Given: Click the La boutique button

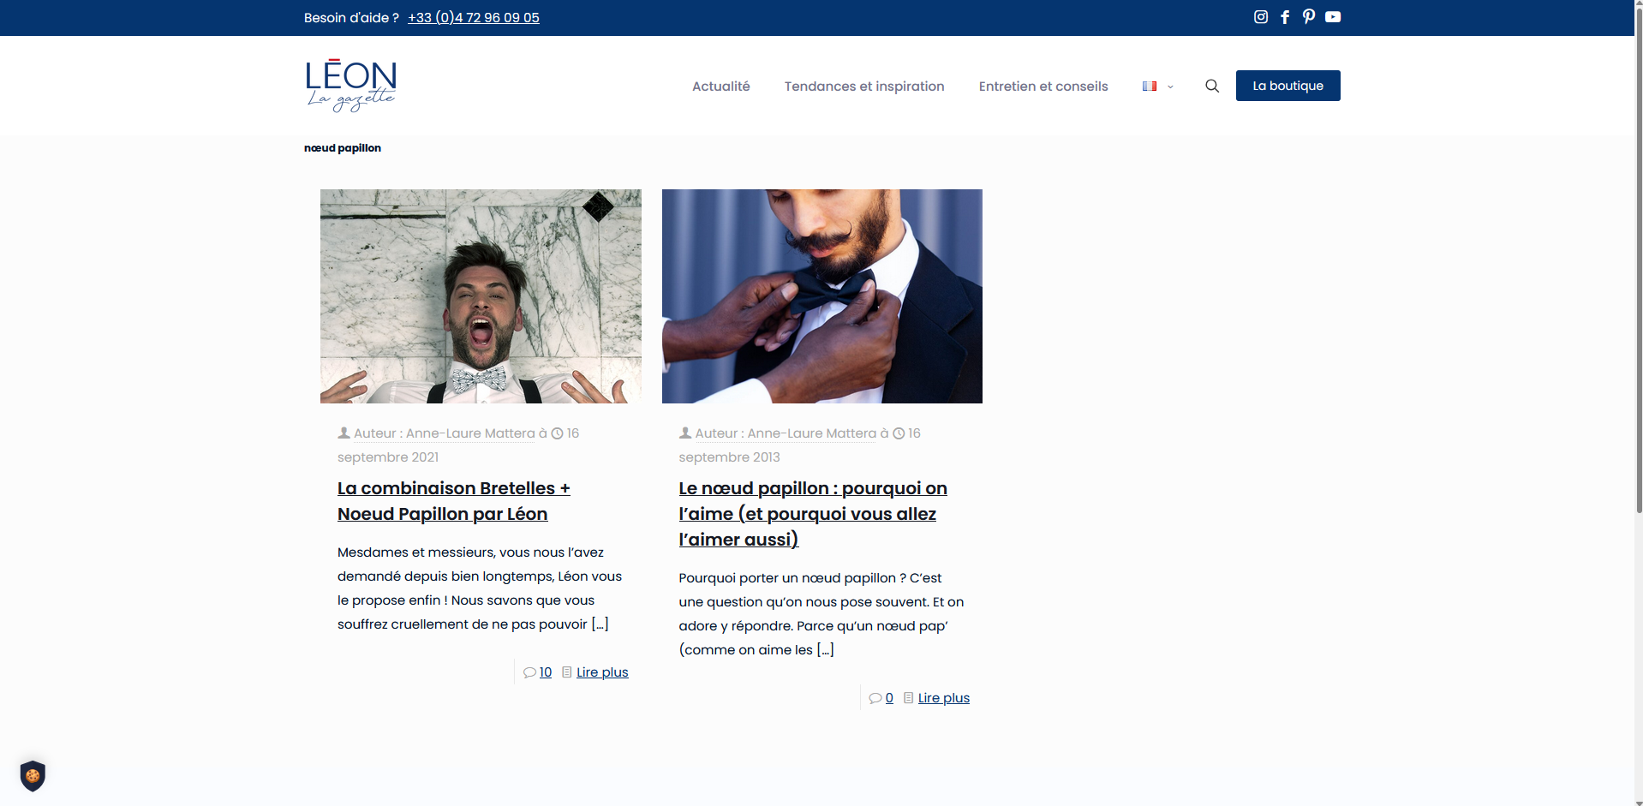Looking at the screenshot, I should tap(1288, 86).
